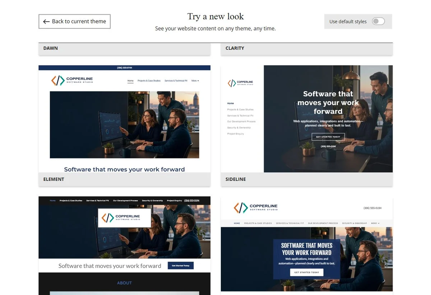This screenshot has height=295, width=431.
Task: Toggle the Use default styles switch
Action: click(378, 22)
